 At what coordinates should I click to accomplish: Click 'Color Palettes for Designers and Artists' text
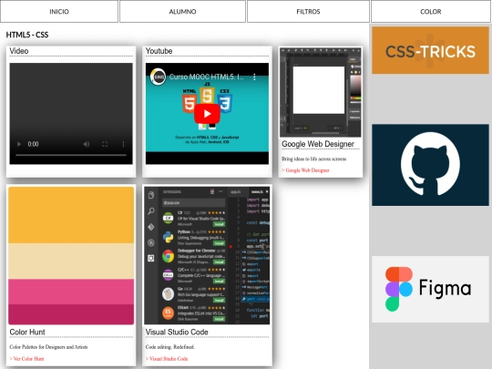[48, 347]
